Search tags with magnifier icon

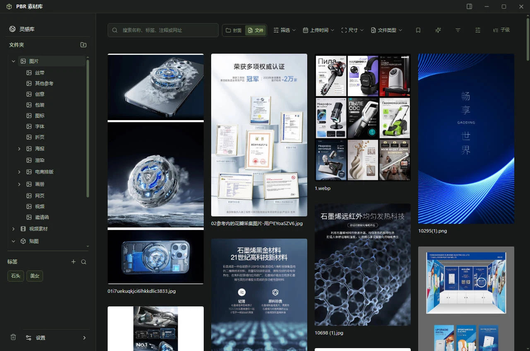pyautogui.click(x=84, y=262)
